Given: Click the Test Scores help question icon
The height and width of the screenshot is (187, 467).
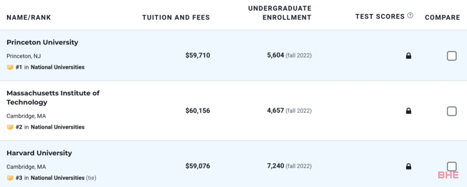Looking at the screenshot, I should tap(410, 16).
